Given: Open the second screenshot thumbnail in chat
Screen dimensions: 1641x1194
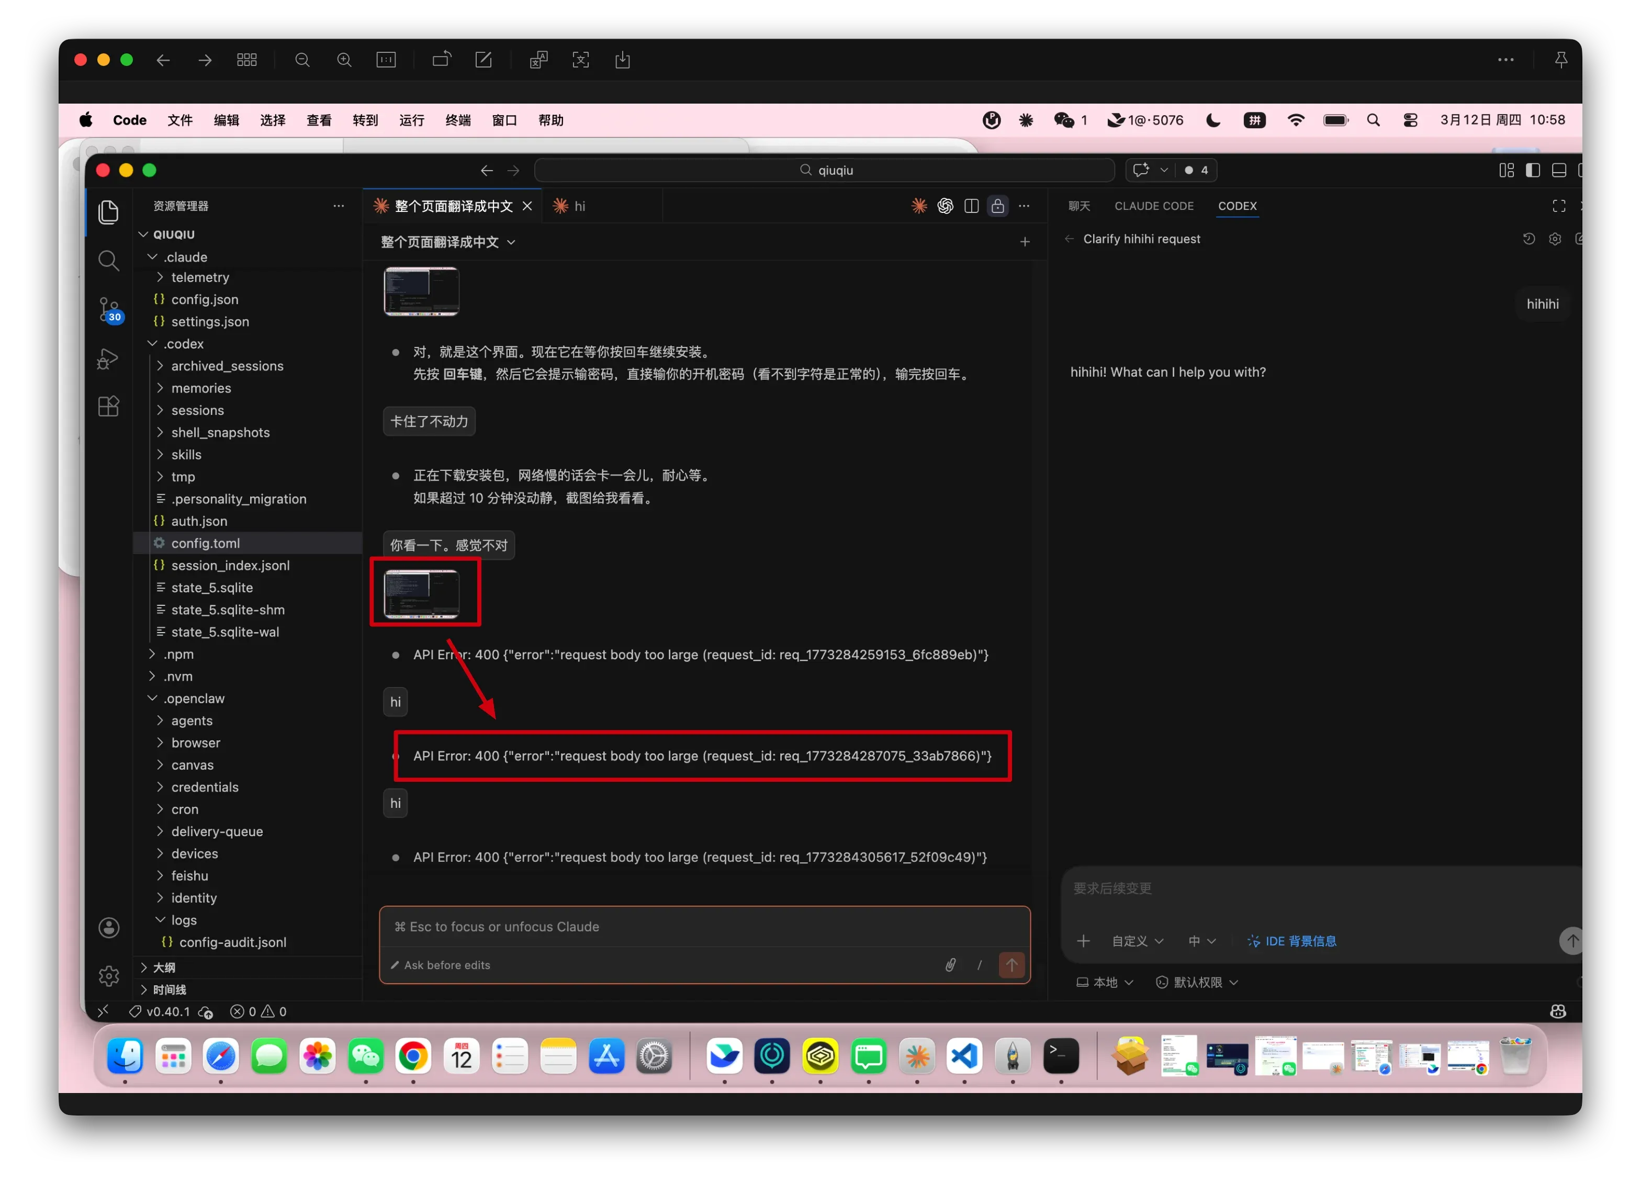Looking at the screenshot, I should [422, 593].
